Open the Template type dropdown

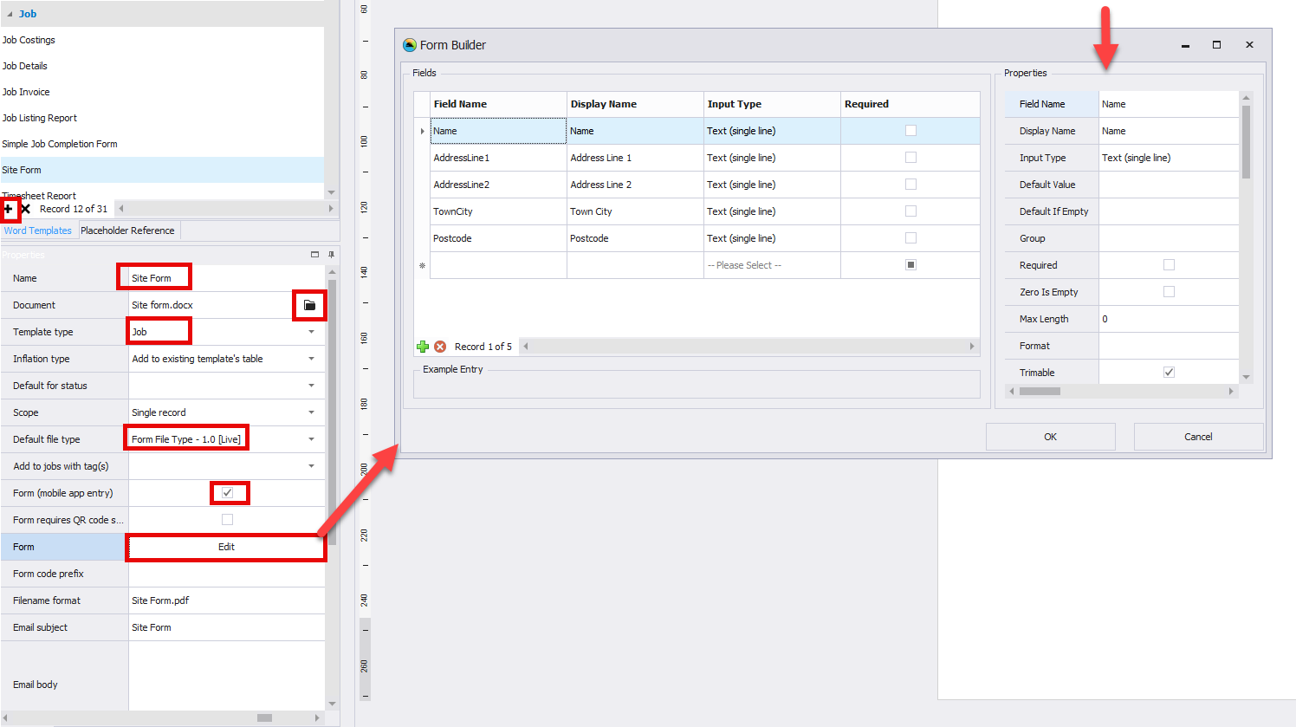(311, 332)
